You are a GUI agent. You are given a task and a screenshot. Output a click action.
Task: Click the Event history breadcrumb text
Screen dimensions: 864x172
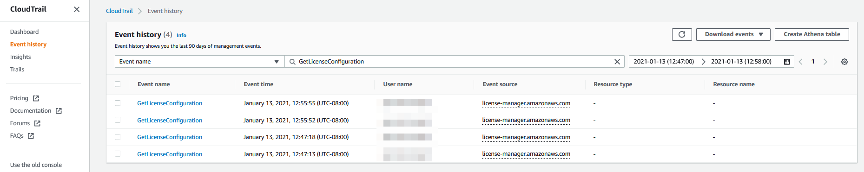165,11
